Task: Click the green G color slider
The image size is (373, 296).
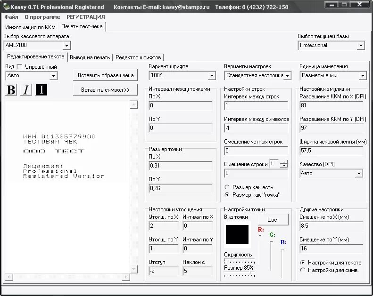Action: pyautogui.click(x=271, y=256)
